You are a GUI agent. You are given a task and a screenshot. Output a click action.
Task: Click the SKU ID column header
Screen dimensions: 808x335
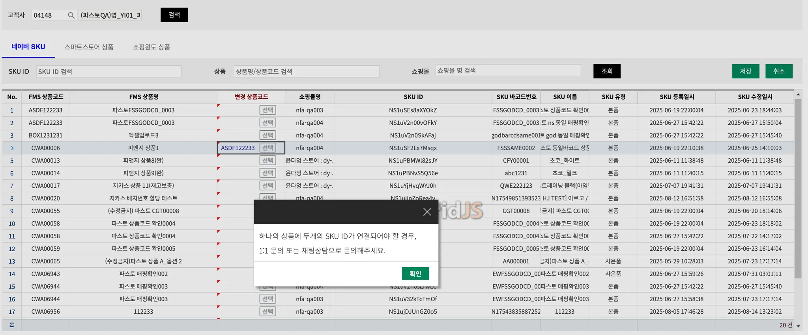[x=413, y=97]
